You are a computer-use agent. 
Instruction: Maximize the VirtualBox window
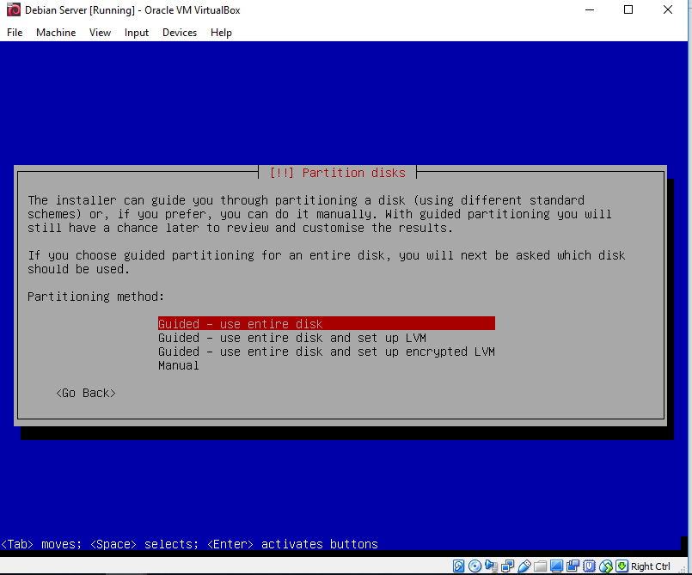tap(628, 9)
